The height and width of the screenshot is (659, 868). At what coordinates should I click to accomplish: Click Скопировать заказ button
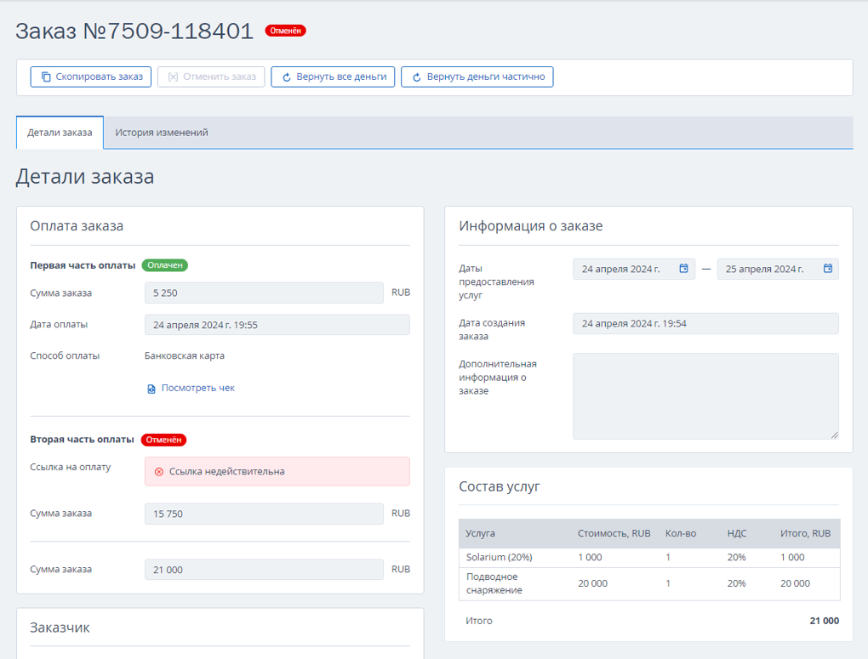(91, 77)
